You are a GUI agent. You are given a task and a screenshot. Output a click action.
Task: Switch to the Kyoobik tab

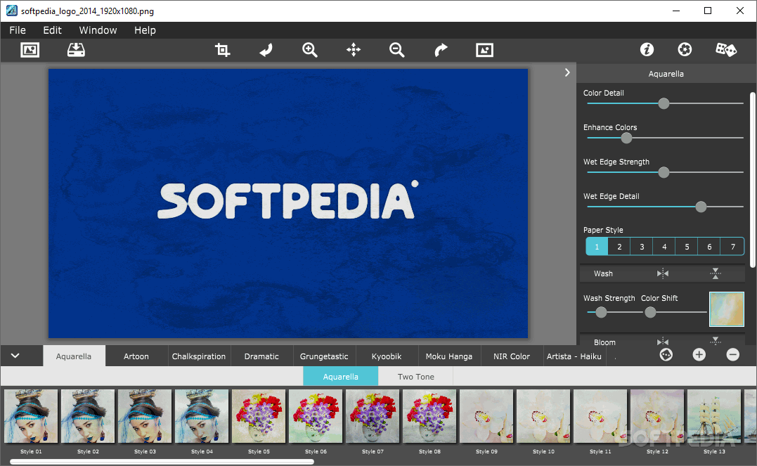[387, 356]
